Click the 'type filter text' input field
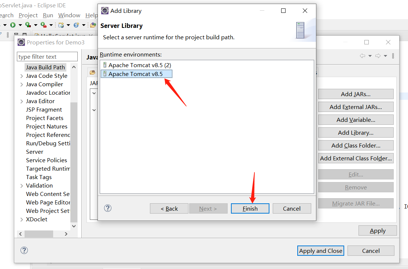408x269 pixels. 47,57
